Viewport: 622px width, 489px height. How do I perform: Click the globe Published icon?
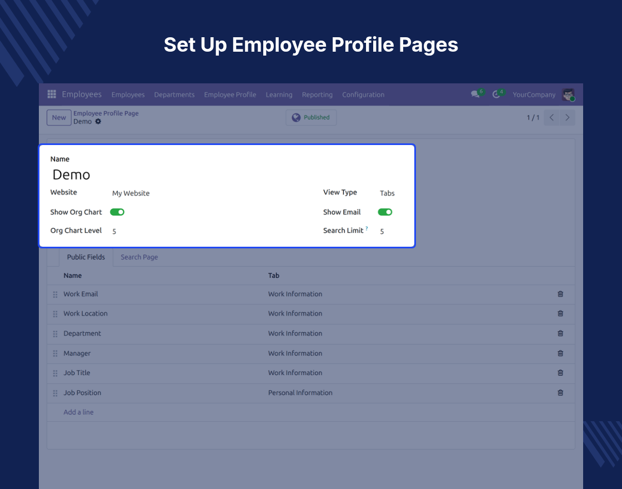click(x=296, y=117)
